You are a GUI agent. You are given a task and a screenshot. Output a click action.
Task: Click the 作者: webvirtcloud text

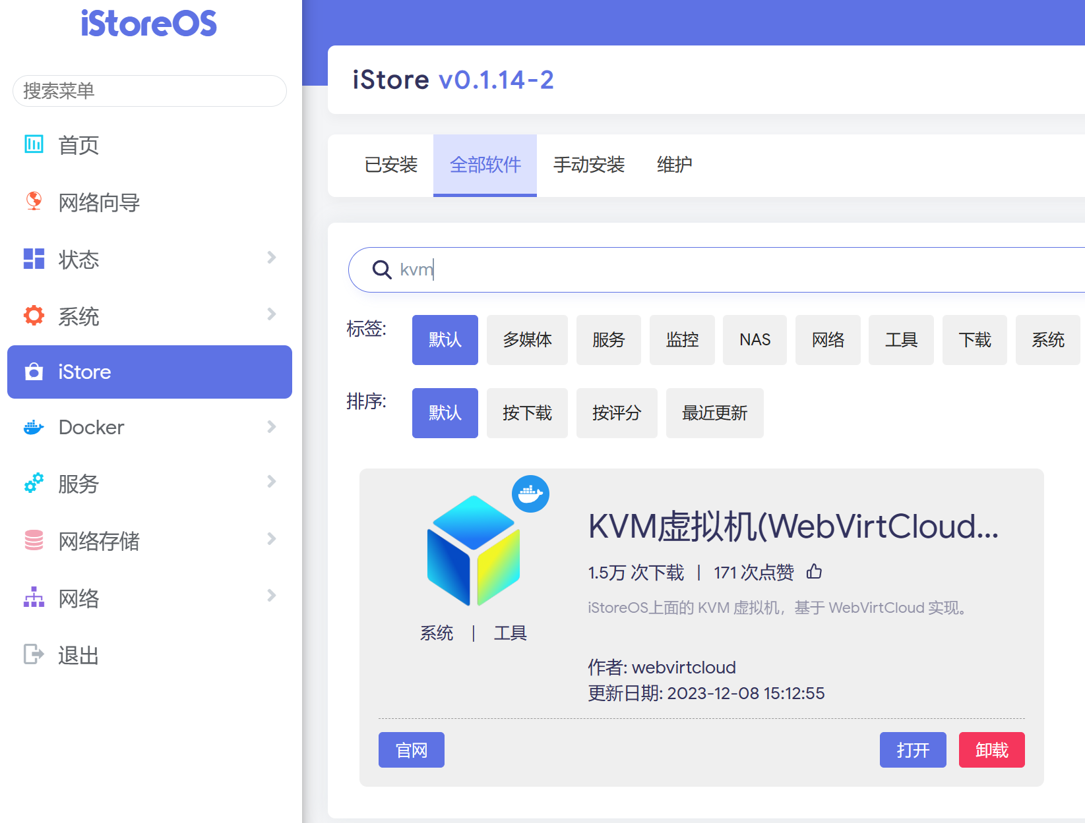662,667
